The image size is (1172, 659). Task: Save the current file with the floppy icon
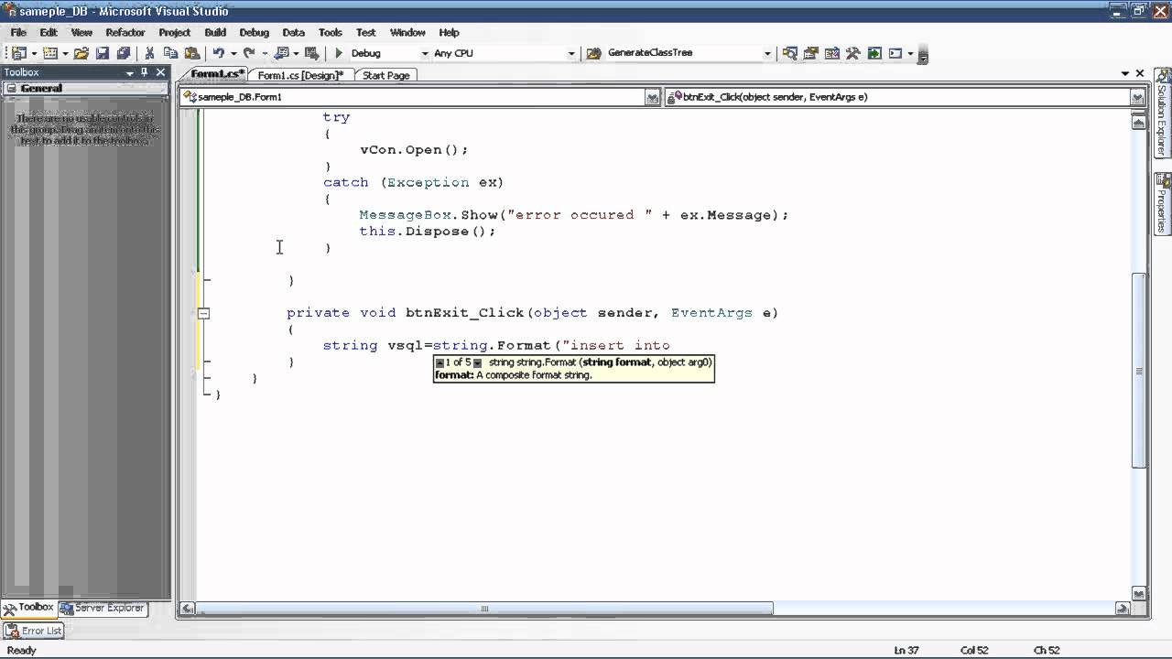pyautogui.click(x=103, y=53)
